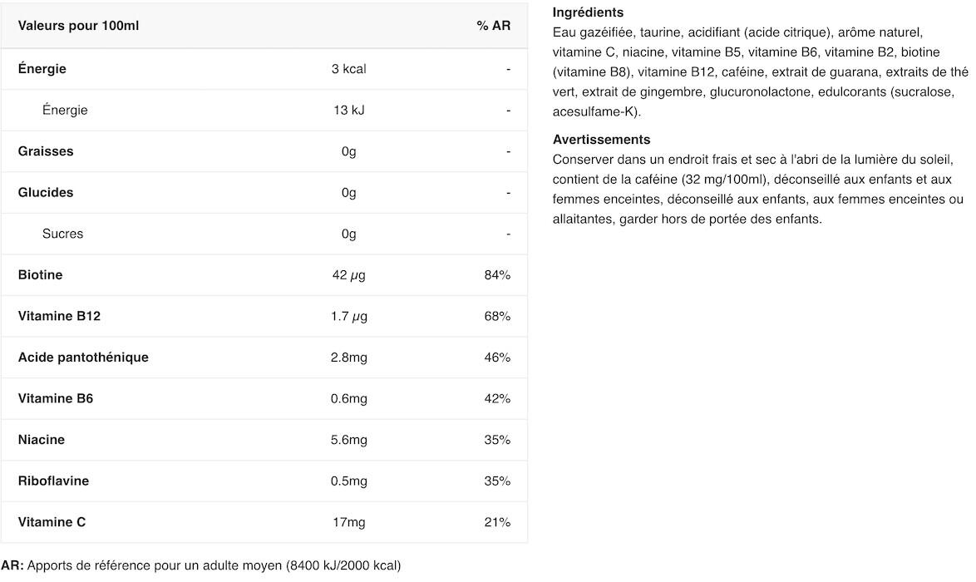Select the '% AR' column header
Screen dimensions: 976x582
[x=493, y=26]
